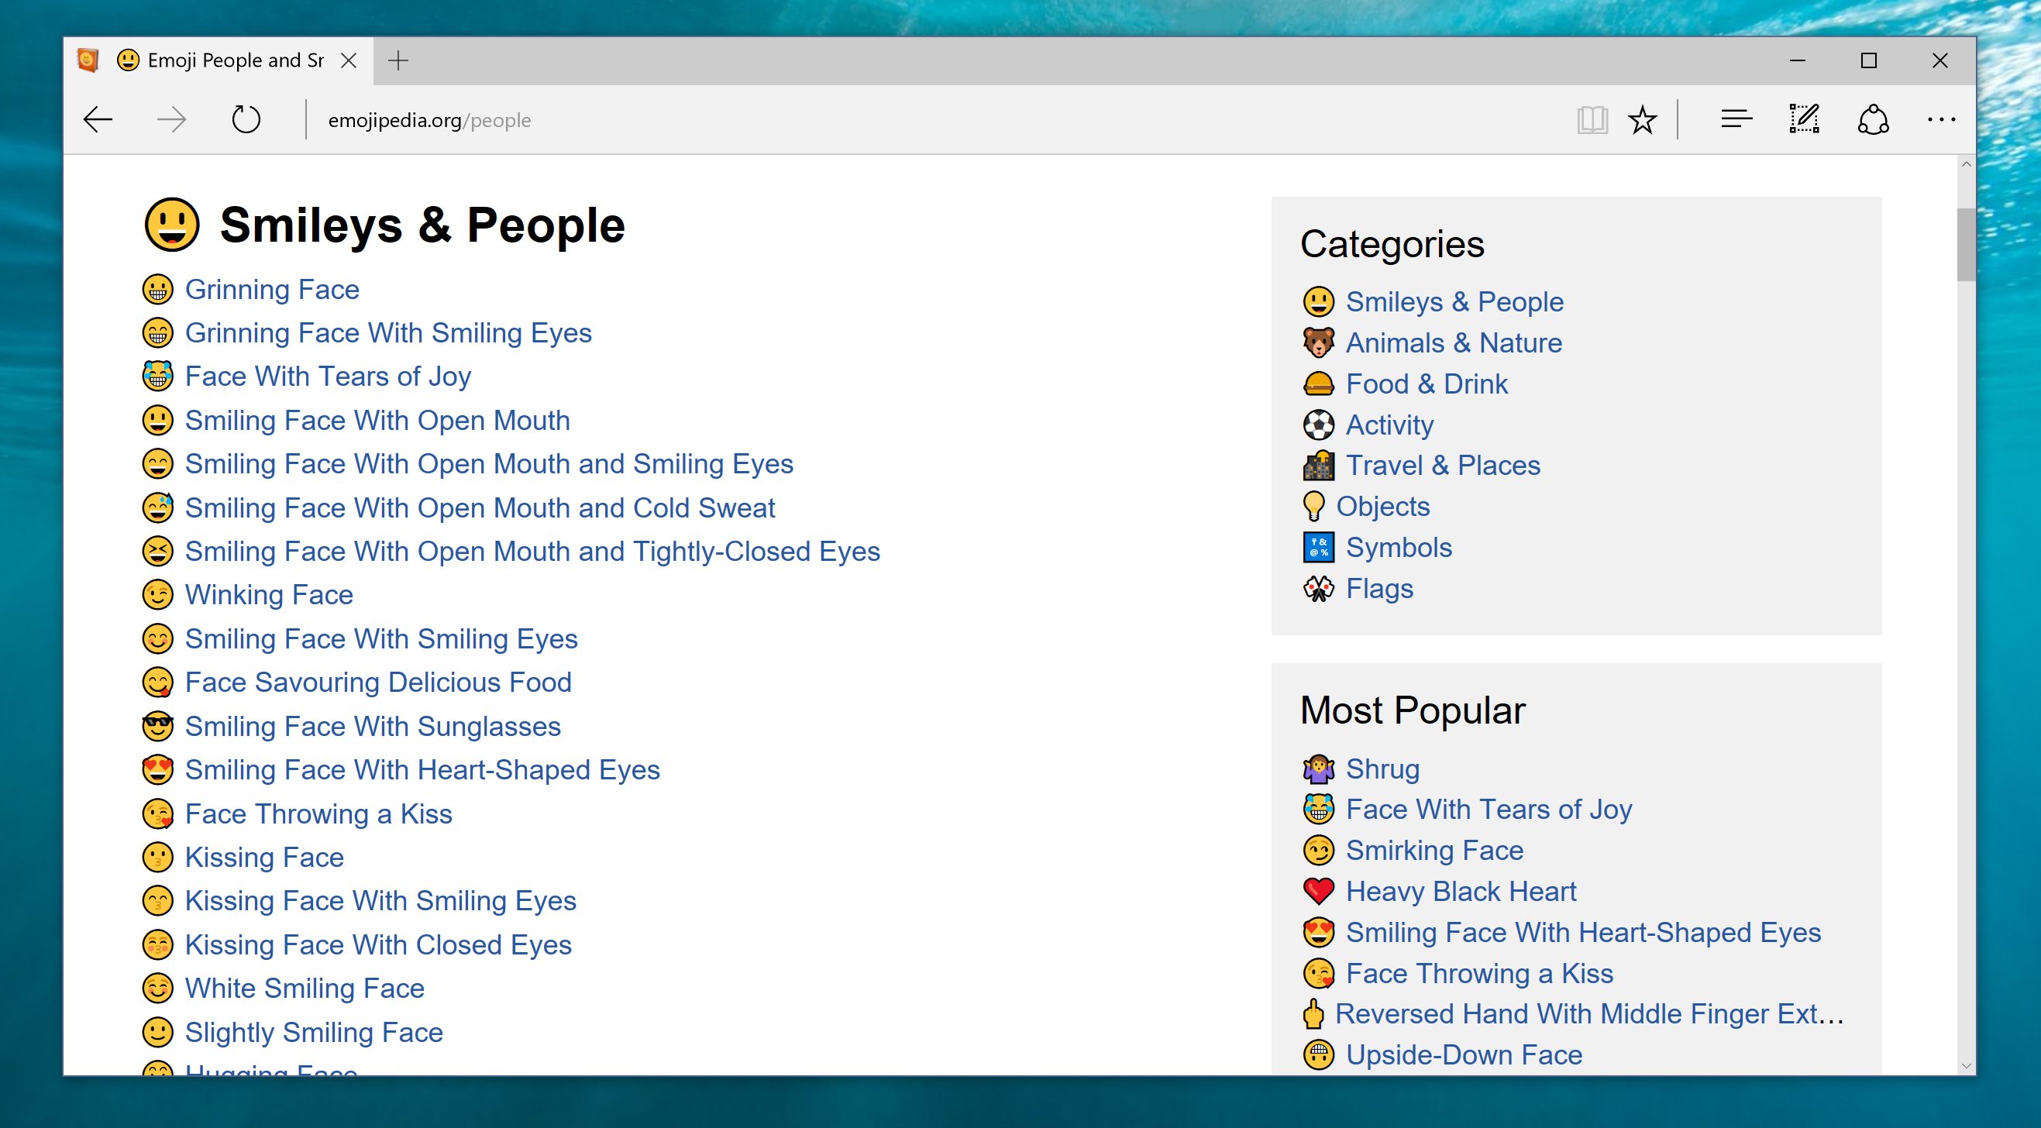Screen dimensions: 2041x1128
Task: Open Reading view book icon
Action: 1591,120
